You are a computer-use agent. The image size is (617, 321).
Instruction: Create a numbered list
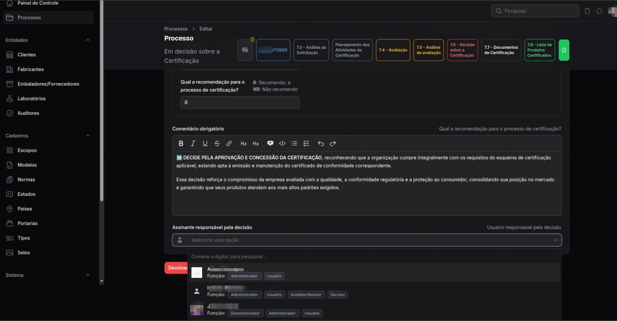306,144
